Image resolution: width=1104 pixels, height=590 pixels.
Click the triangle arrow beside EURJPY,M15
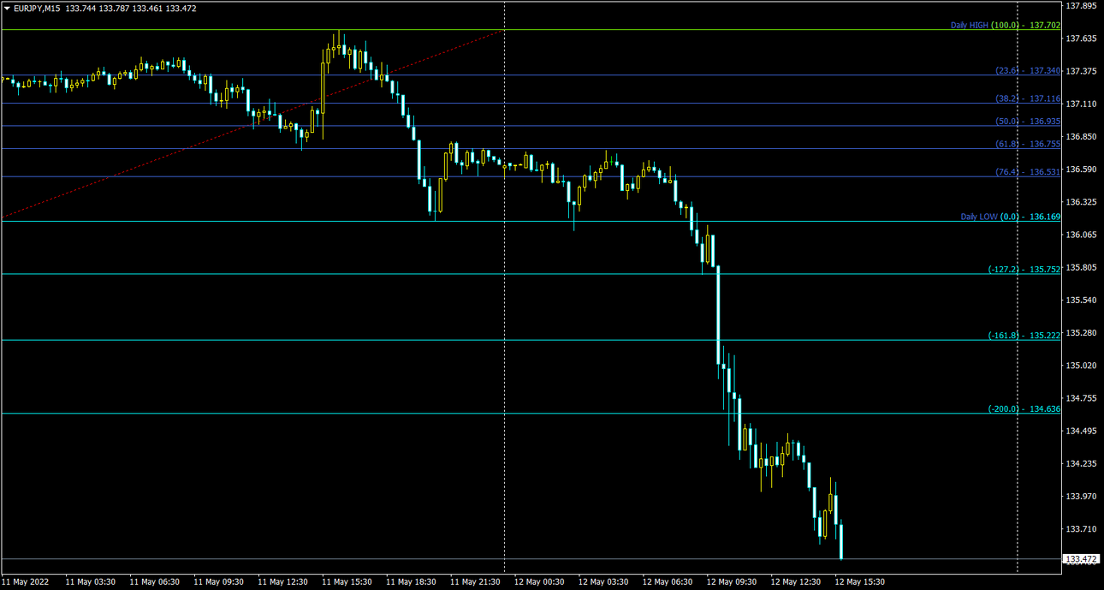[x=7, y=9]
